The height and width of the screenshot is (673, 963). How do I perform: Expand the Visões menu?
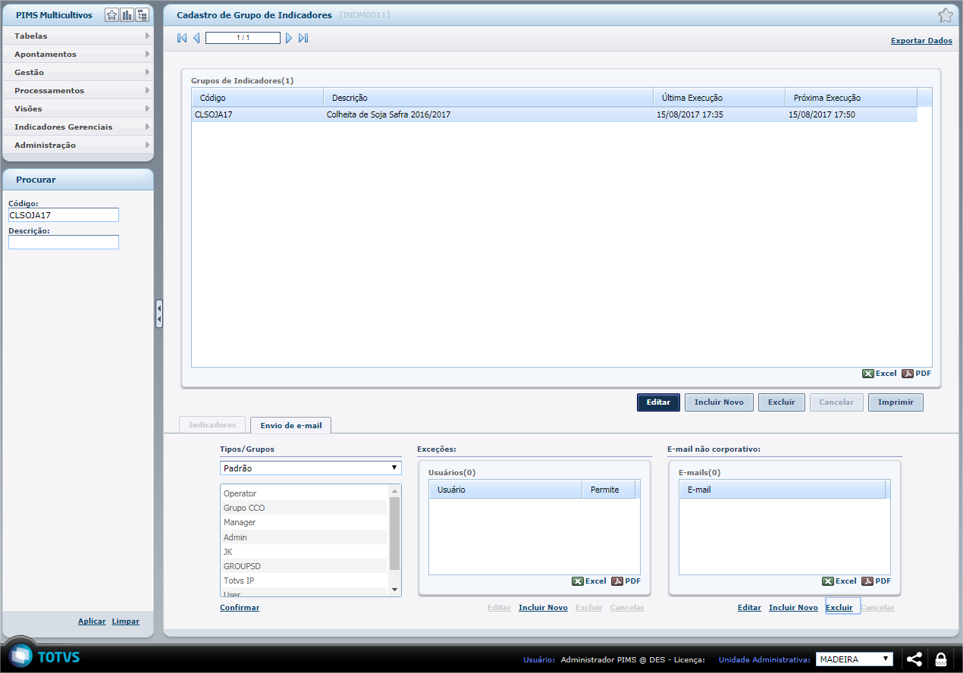pos(78,108)
